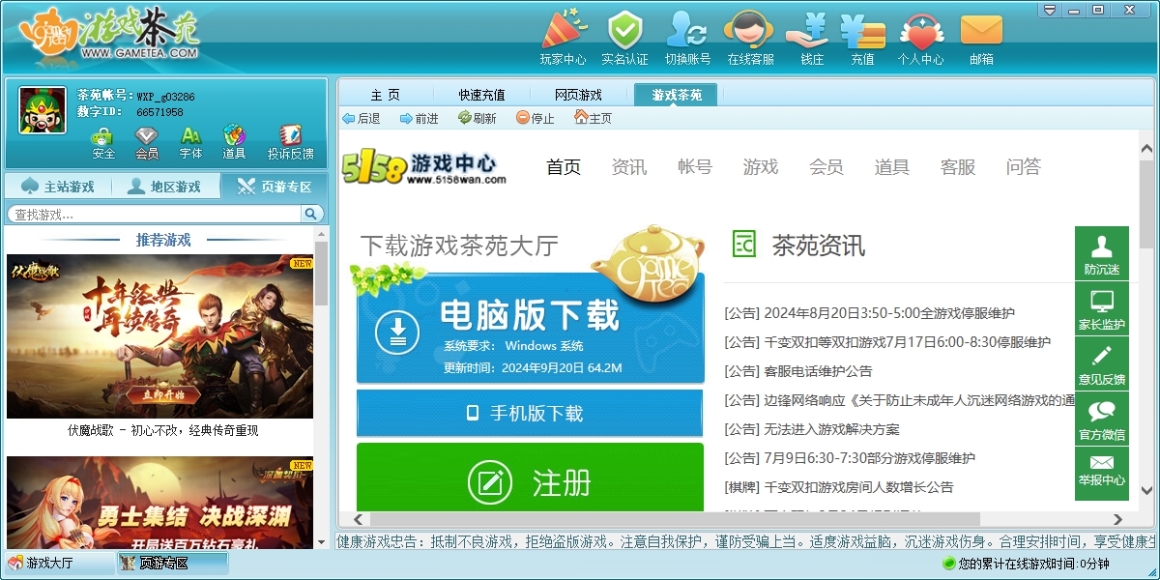Switch to the 网页游戏 tab
Screen dimensions: 1160x580
578,95
